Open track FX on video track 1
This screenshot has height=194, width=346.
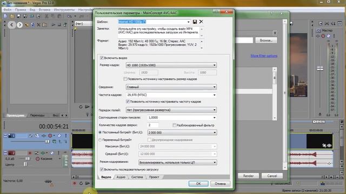tap(44, 136)
